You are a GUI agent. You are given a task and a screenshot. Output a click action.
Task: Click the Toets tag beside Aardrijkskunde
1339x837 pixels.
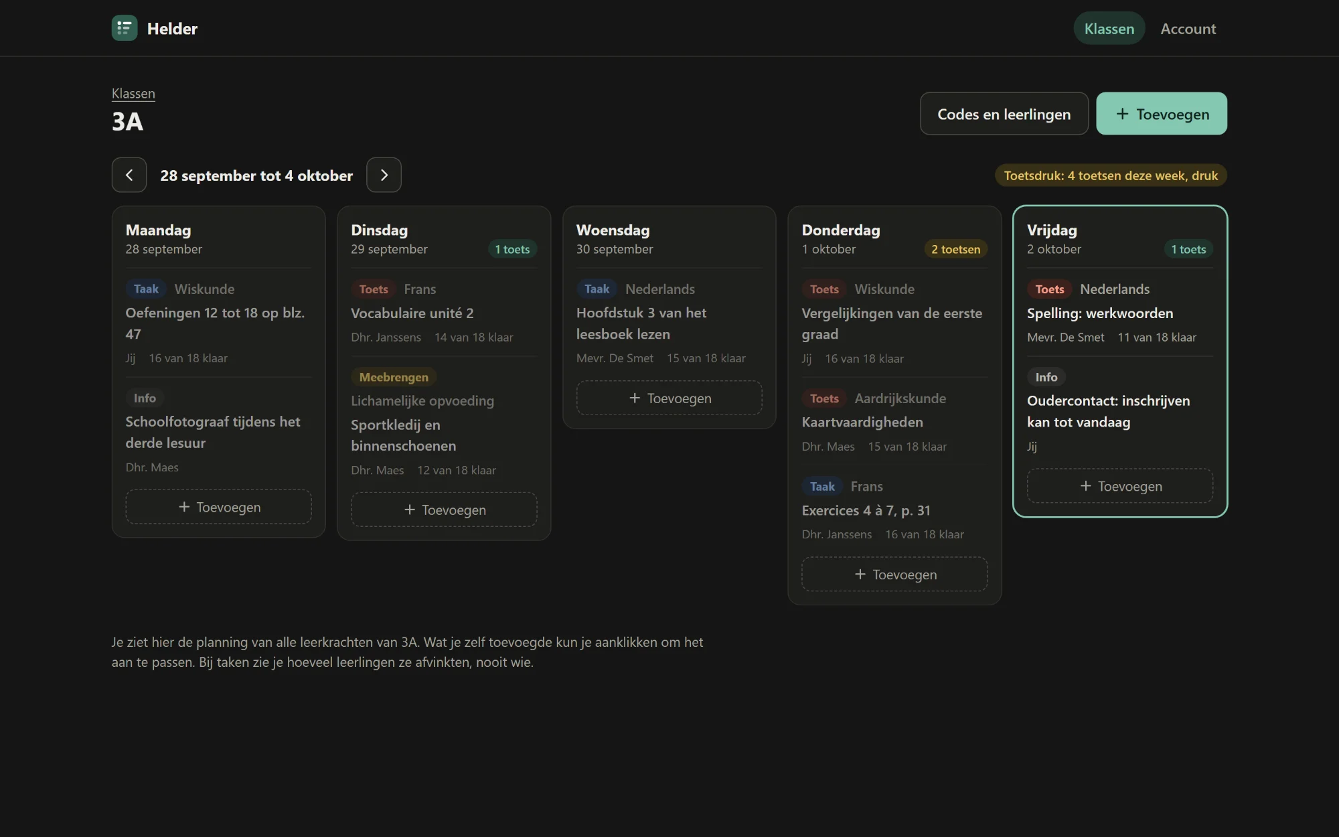824,398
